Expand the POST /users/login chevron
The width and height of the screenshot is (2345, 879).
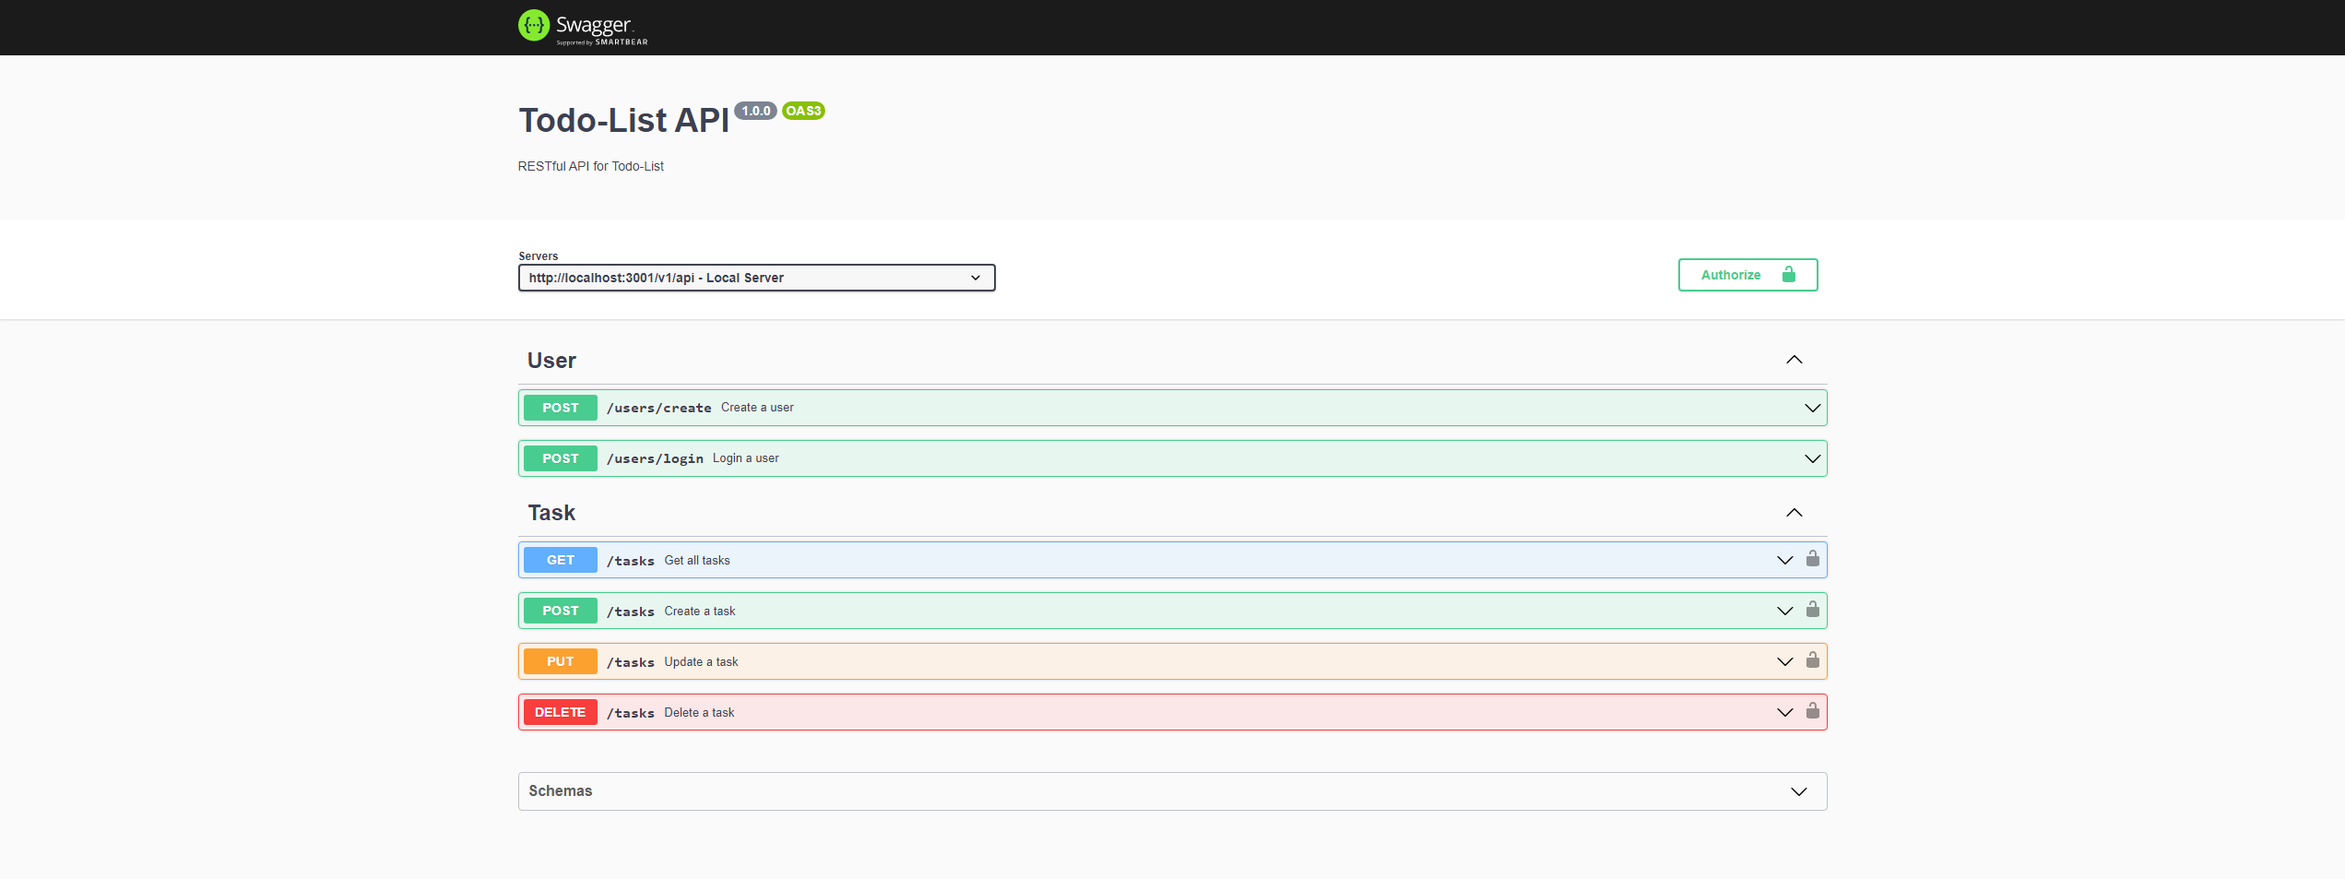[1812, 458]
